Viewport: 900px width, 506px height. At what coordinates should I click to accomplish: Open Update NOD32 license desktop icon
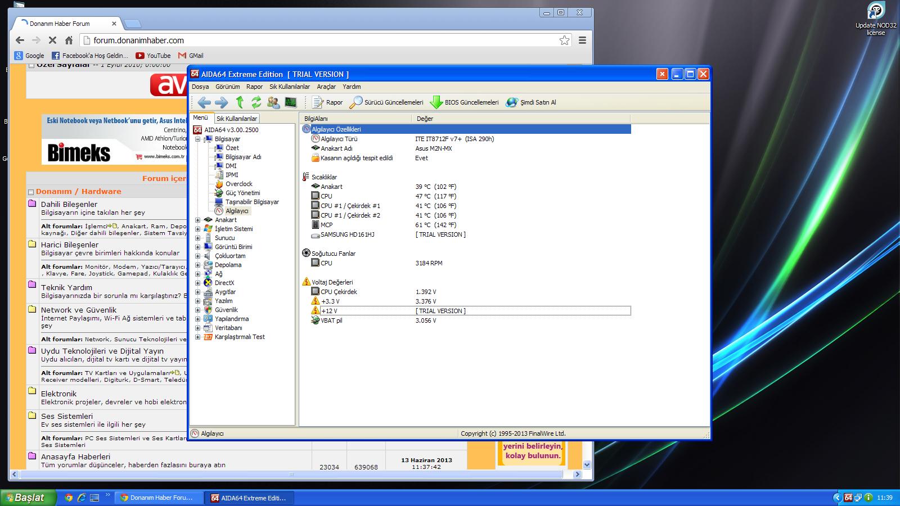[x=876, y=19]
